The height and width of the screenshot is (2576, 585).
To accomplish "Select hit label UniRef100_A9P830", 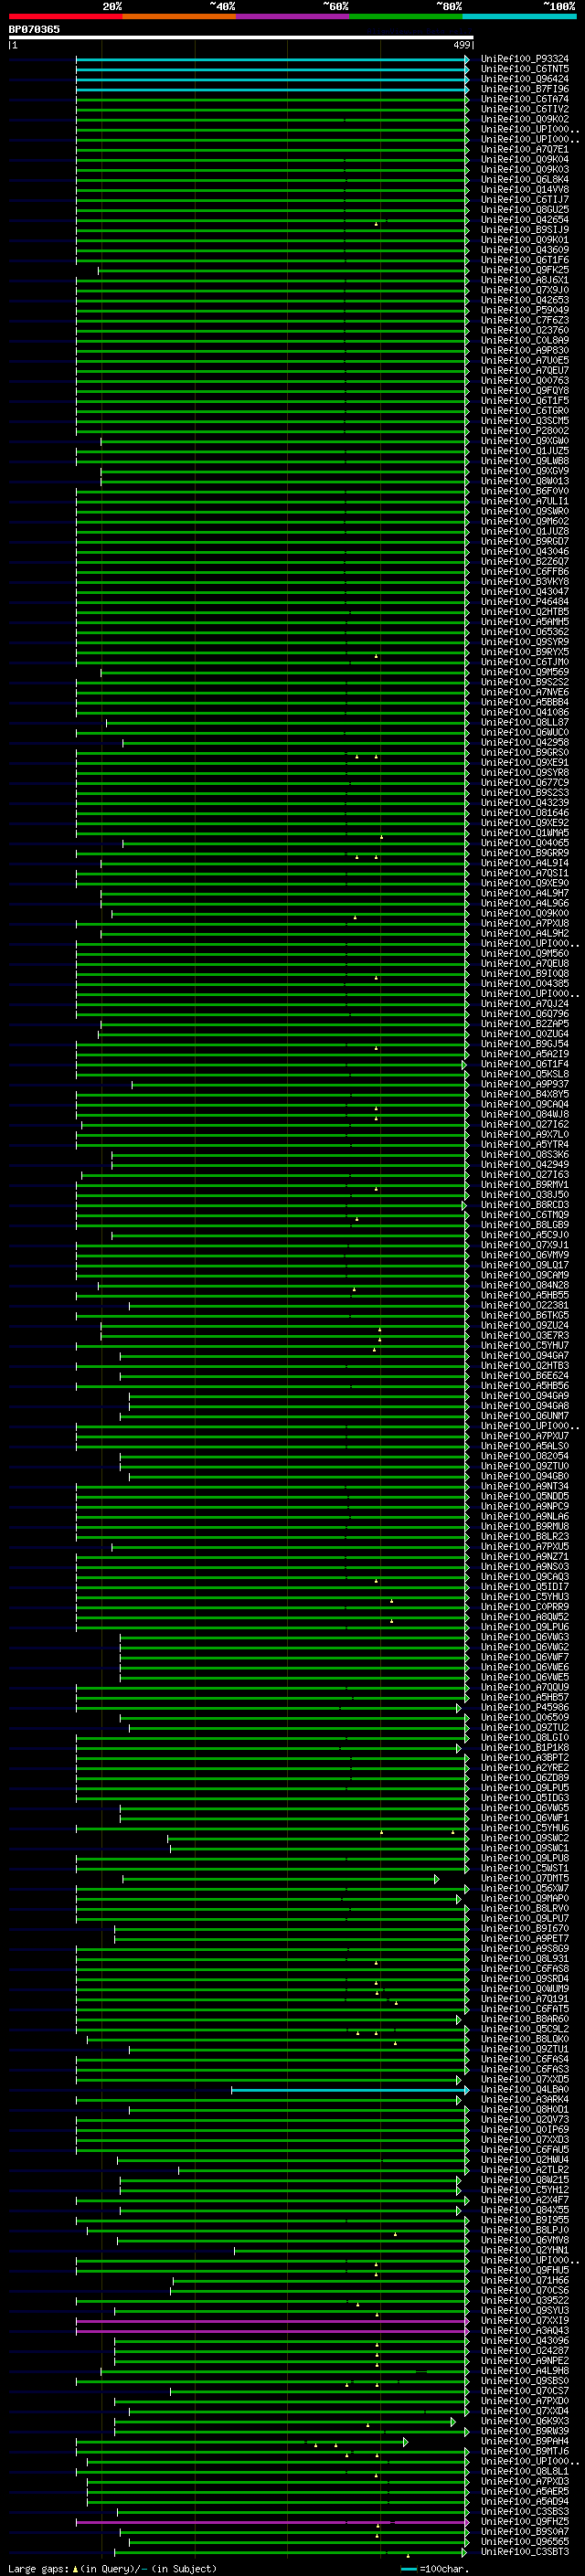I will [525, 351].
